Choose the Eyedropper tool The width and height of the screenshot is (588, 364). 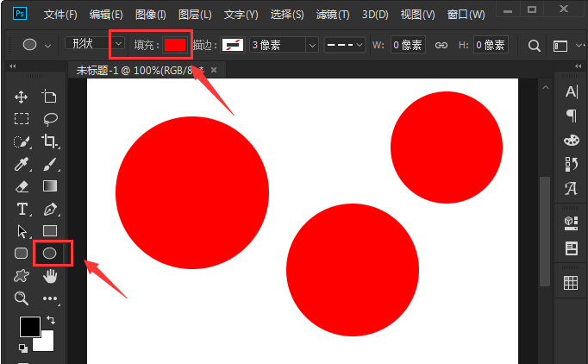22,164
